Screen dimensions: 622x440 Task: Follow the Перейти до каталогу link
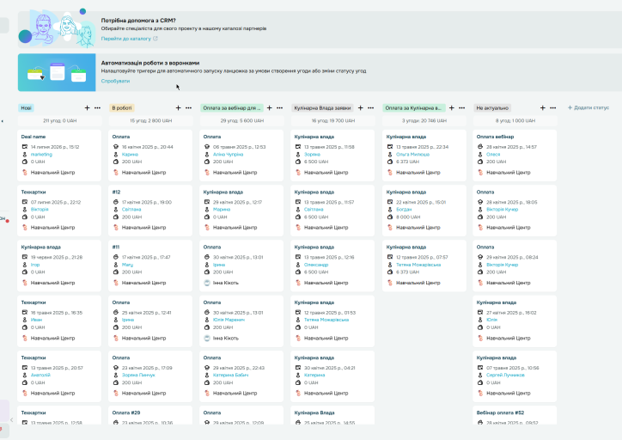click(126, 39)
